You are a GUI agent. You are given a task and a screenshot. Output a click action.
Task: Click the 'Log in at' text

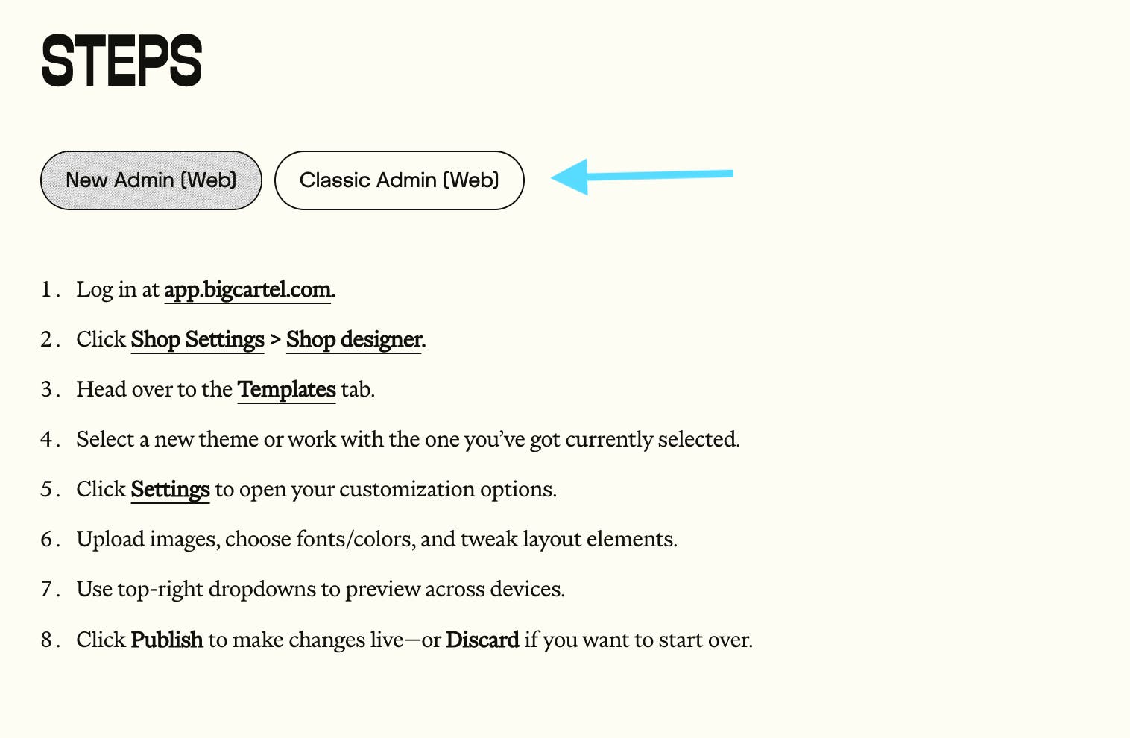[118, 289]
